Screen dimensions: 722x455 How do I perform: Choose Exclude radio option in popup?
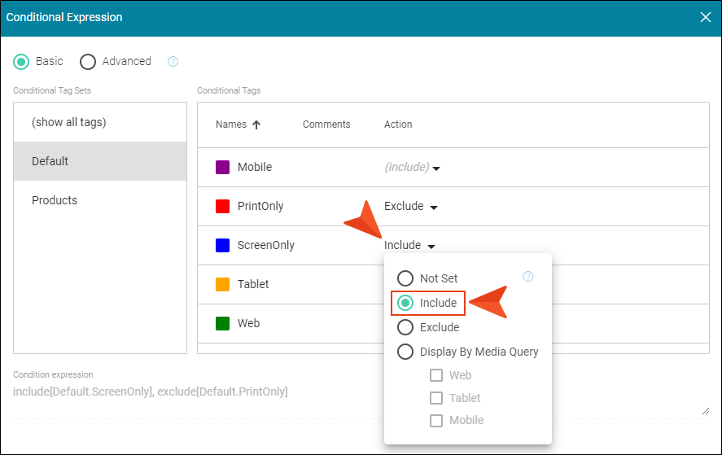[405, 327]
